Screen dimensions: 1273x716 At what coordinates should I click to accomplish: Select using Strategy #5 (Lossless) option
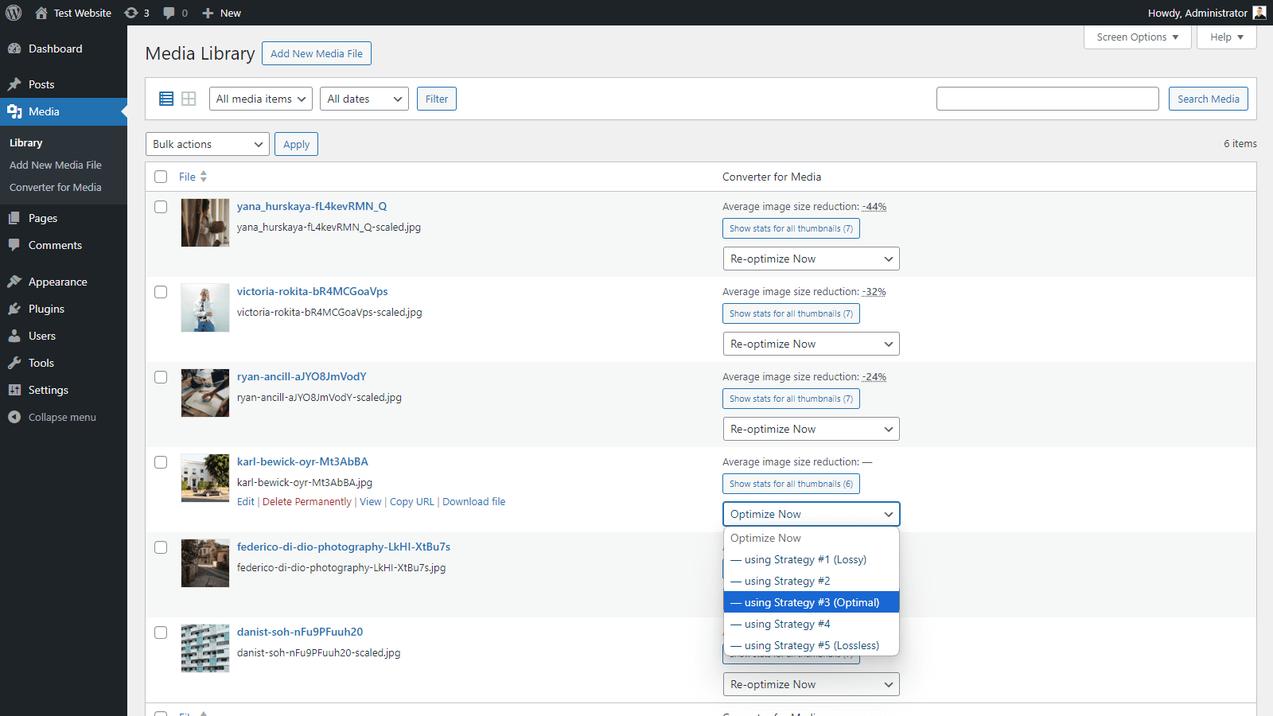pos(811,645)
